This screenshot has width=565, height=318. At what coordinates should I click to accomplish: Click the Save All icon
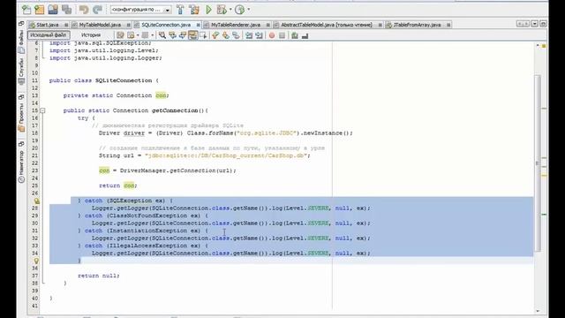67,10
